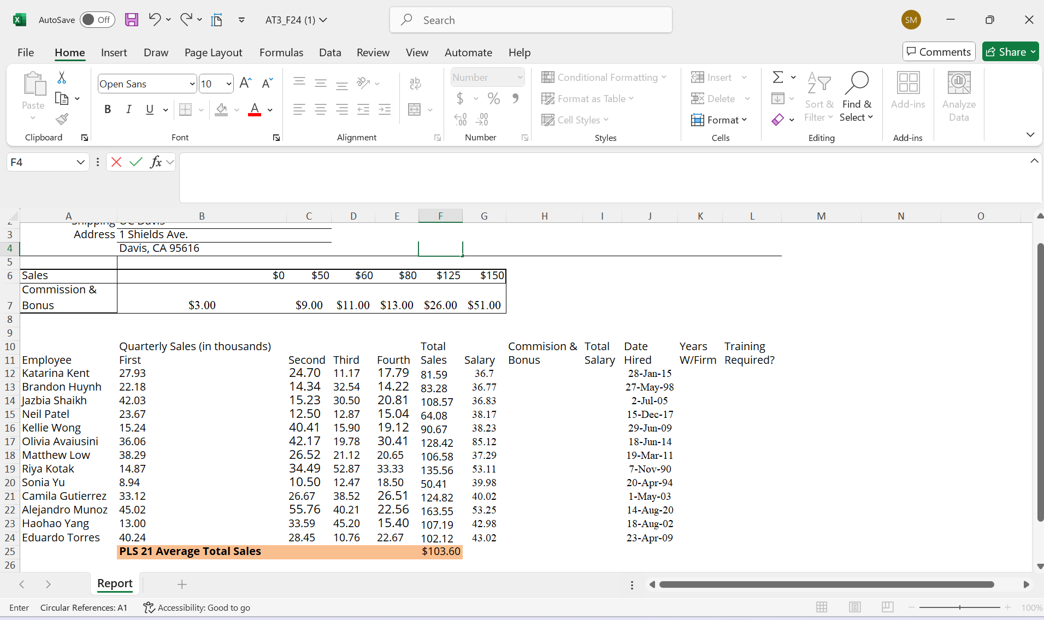Click the Save icon in title bar
The height and width of the screenshot is (620, 1044).
pyautogui.click(x=132, y=20)
